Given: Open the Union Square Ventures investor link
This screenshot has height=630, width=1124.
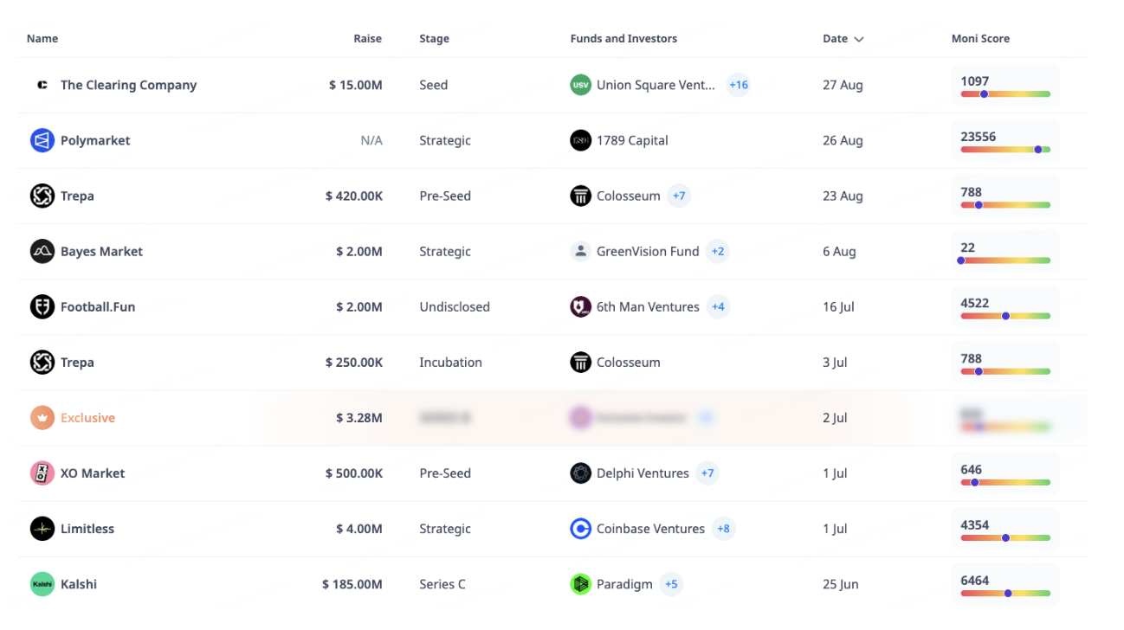Looking at the screenshot, I should coord(656,85).
